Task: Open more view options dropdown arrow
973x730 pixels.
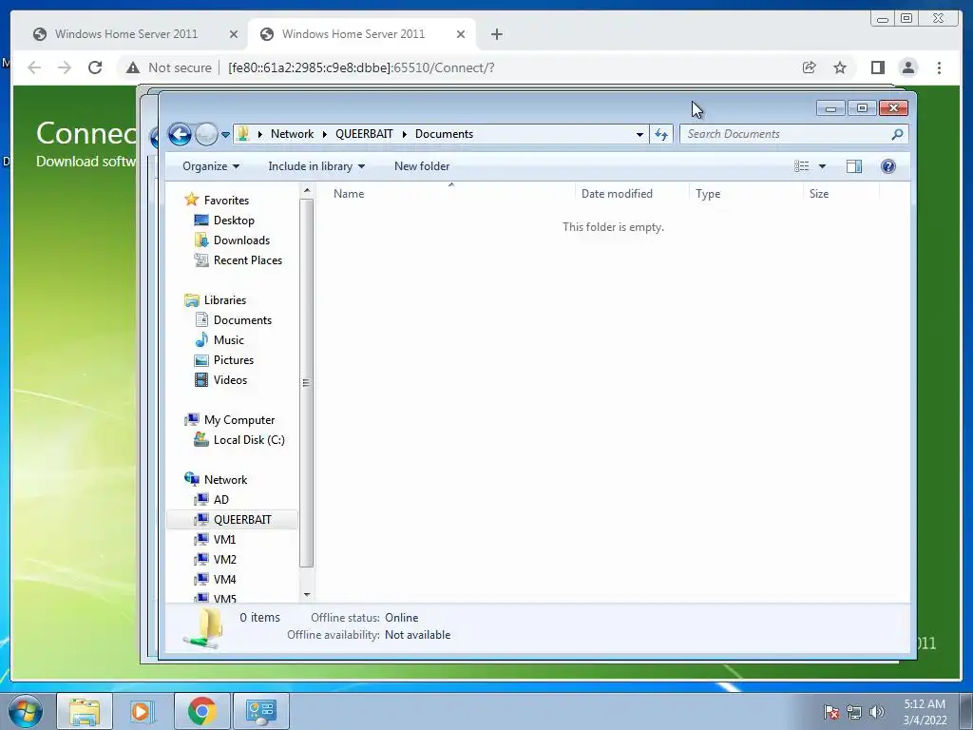Action: (822, 166)
